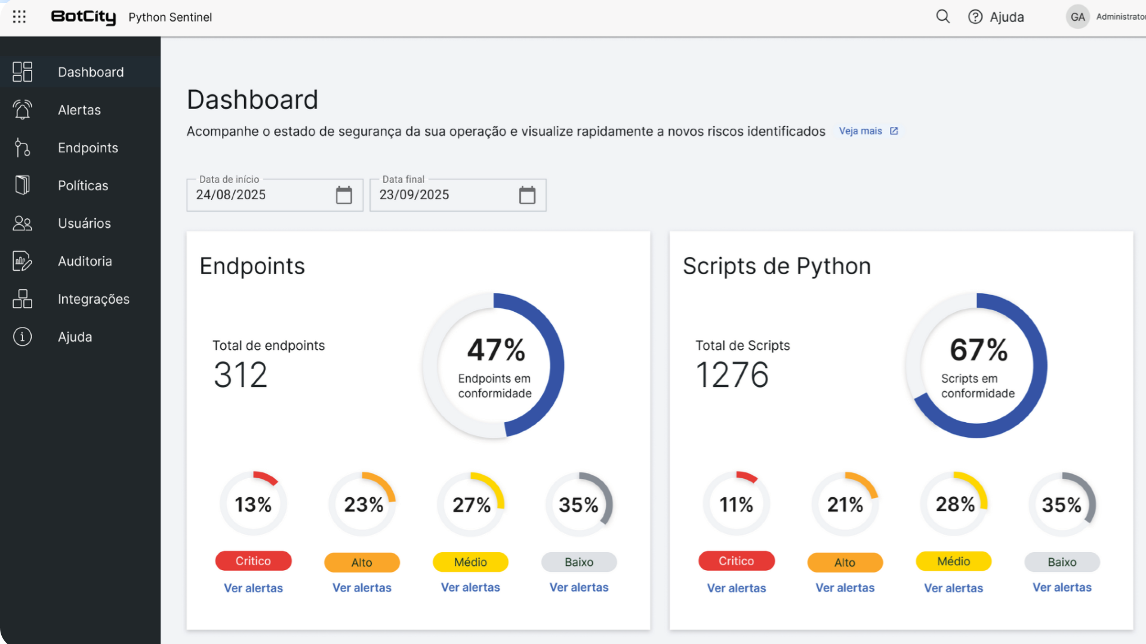Open Ver alertas under Endpoints Critico
Image resolution: width=1146 pixels, height=644 pixels.
[253, 588]
